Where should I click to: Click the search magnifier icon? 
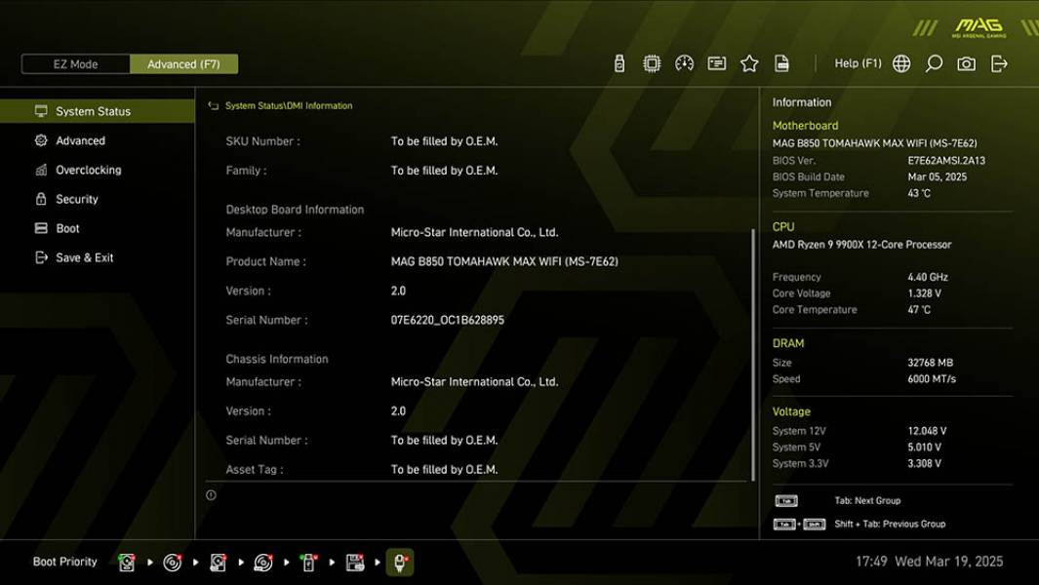934,63
